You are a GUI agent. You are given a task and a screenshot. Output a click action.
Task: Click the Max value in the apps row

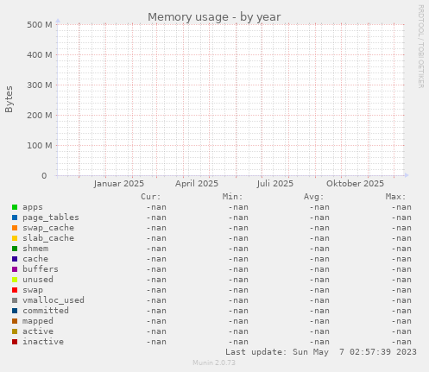[401, 207]
